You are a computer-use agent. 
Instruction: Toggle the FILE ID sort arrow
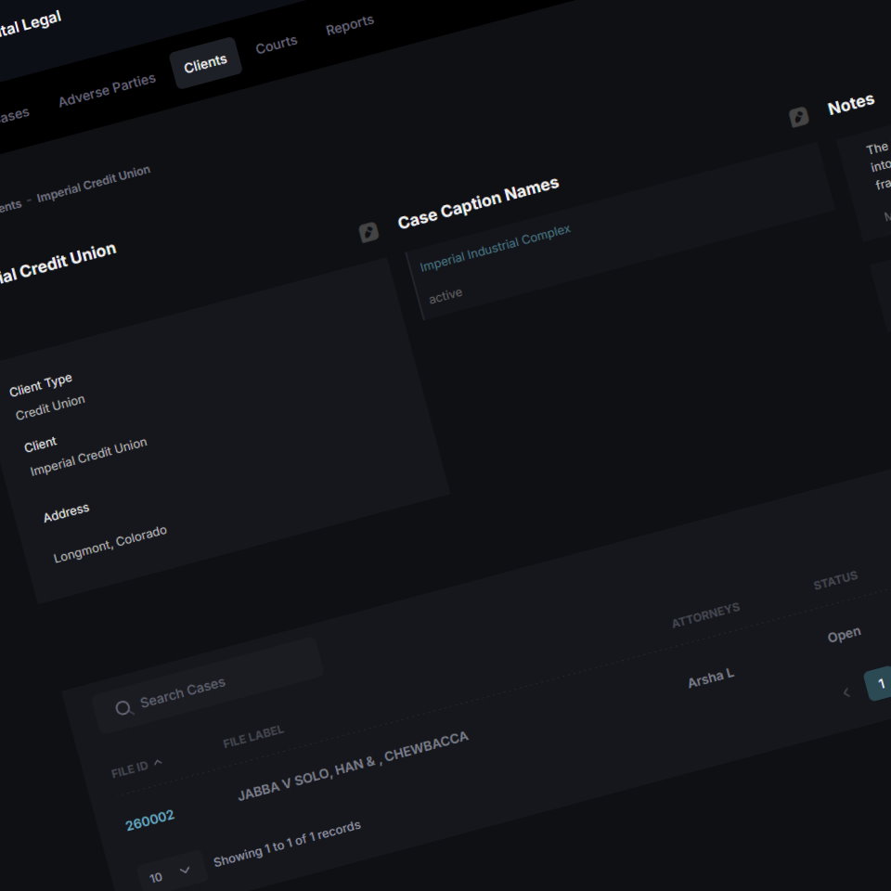click(x=158, y=763)
